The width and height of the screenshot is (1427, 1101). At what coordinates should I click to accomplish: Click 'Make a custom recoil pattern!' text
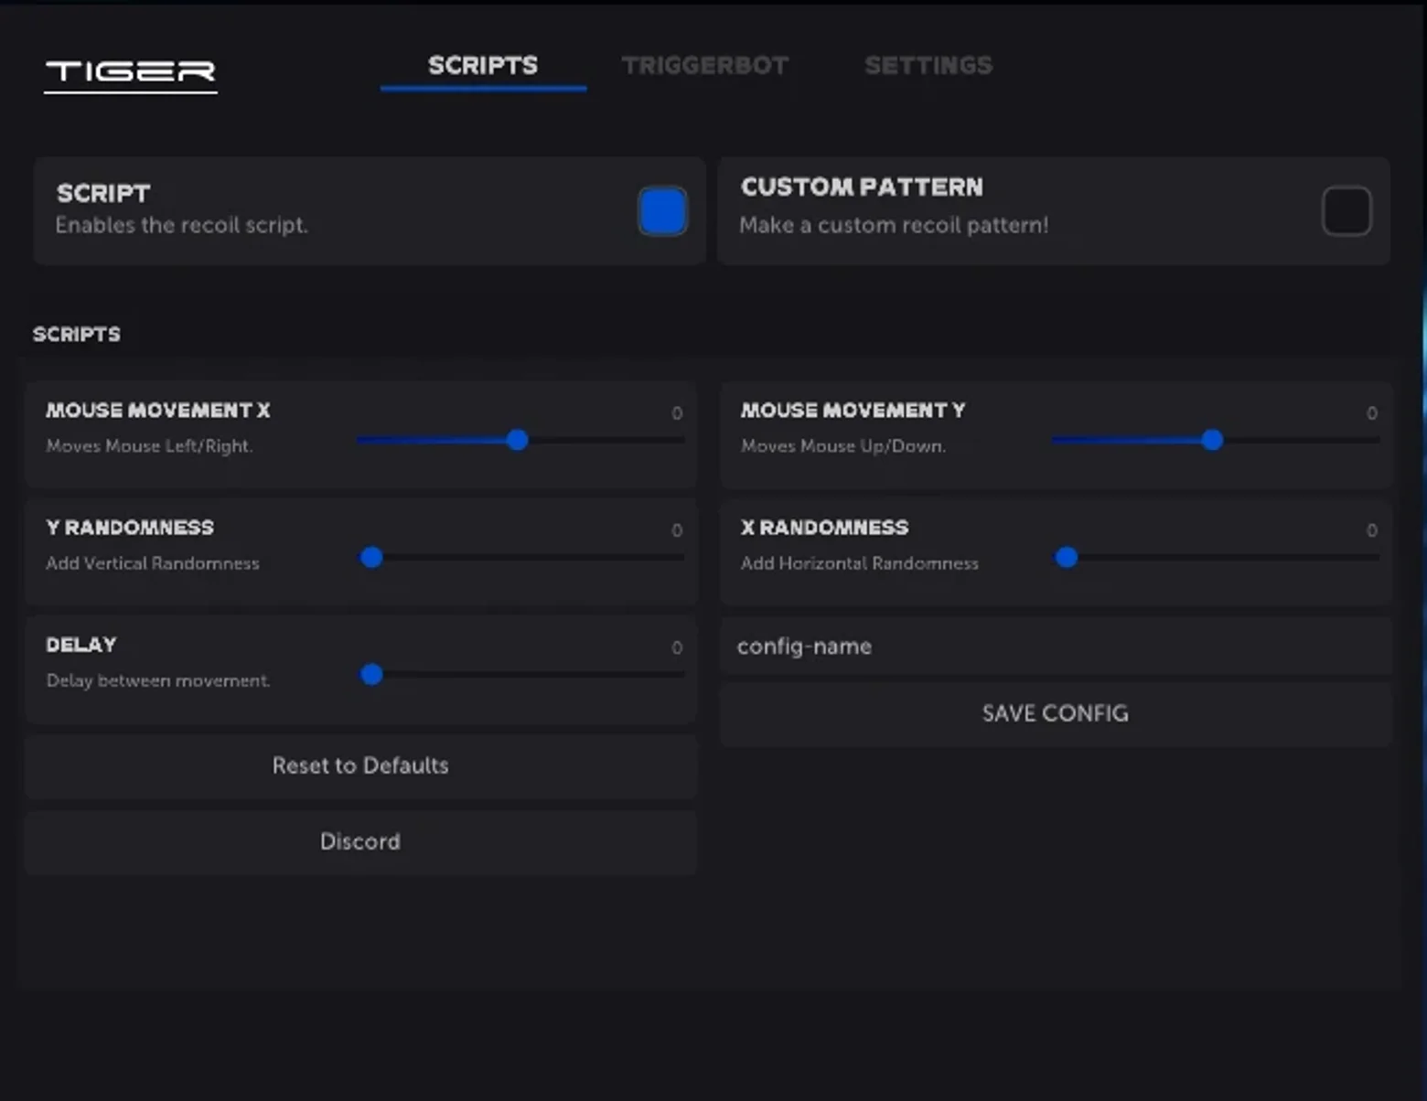pyautogui.click(x=894, y=225)
